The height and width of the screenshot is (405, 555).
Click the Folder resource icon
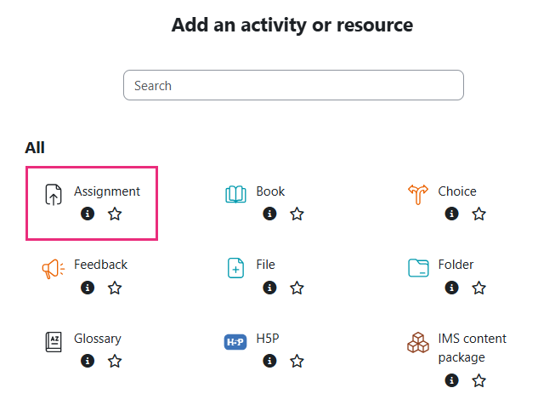click(417, 269)
